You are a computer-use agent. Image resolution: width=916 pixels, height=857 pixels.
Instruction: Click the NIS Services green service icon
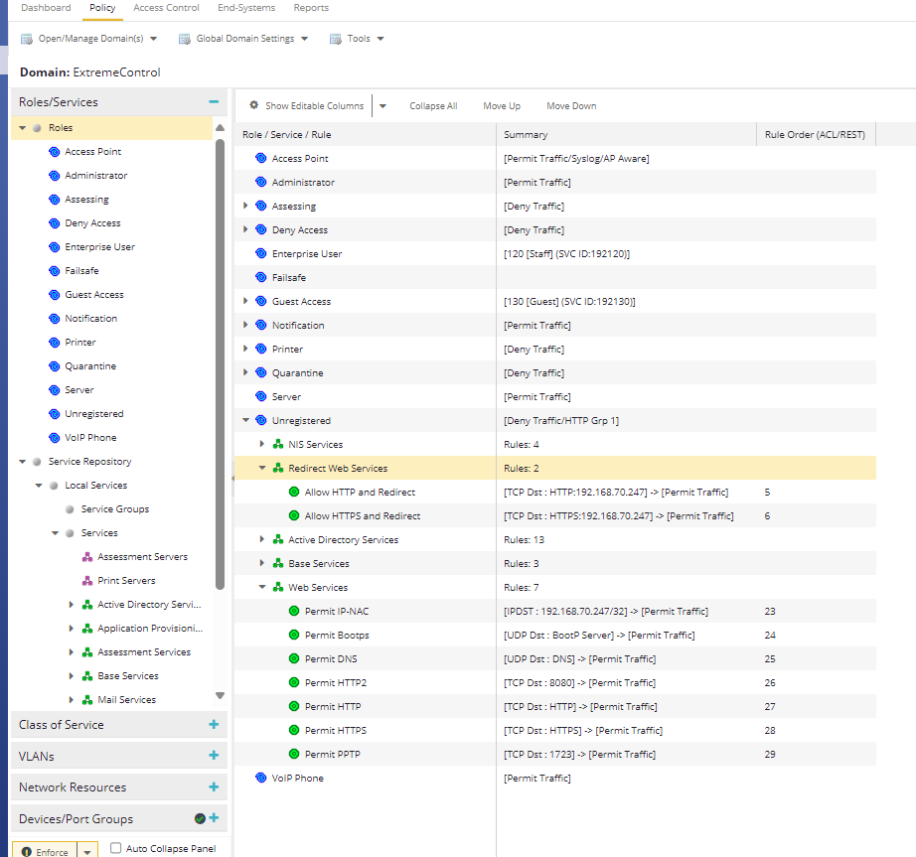[278, 445]
